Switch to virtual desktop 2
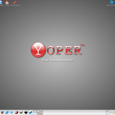Image resolution: width=115 pixels, height=115 pixels. click(38, 111)
